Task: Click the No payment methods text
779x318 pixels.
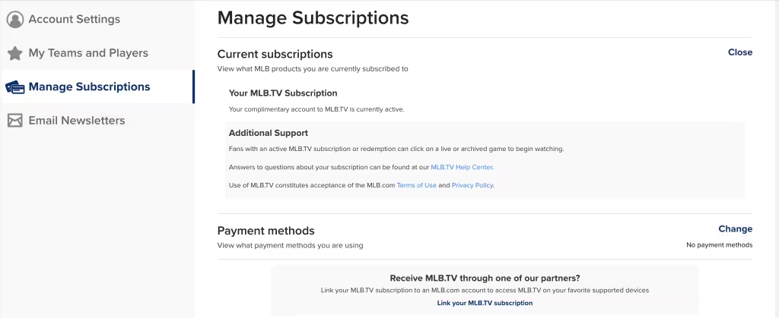Action: pyautogui.click(x=719, y=245)
